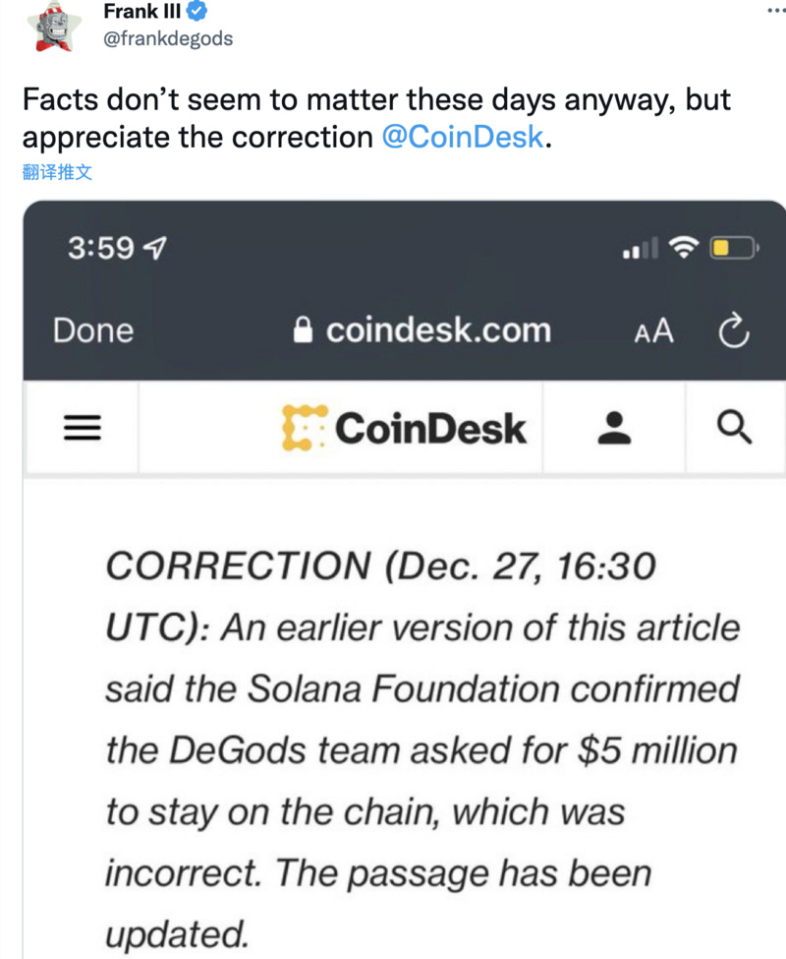
Task: Open the CoinDesk account profile icon
Action: pos(613,428)
